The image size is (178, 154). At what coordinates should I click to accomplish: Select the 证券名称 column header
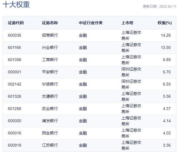[x=50, y=23]
